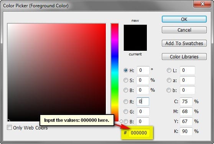The width and height of the screenshot is (214, 144).
Task: Select the G green radio button
Action: click(126, 112)
